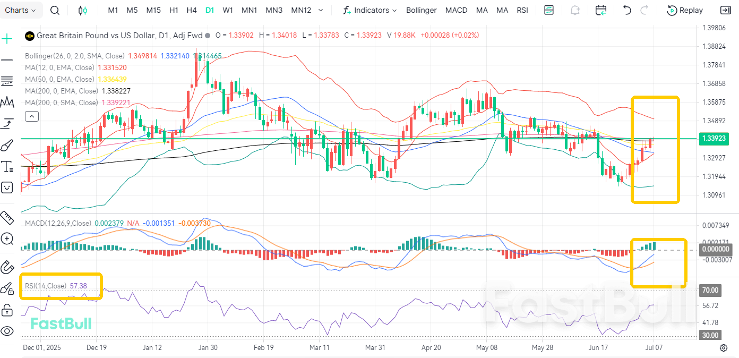Screen dimensions: 739x358
Task: Select the Fibonacci retracement lines tool
Action: pos(7,81)
